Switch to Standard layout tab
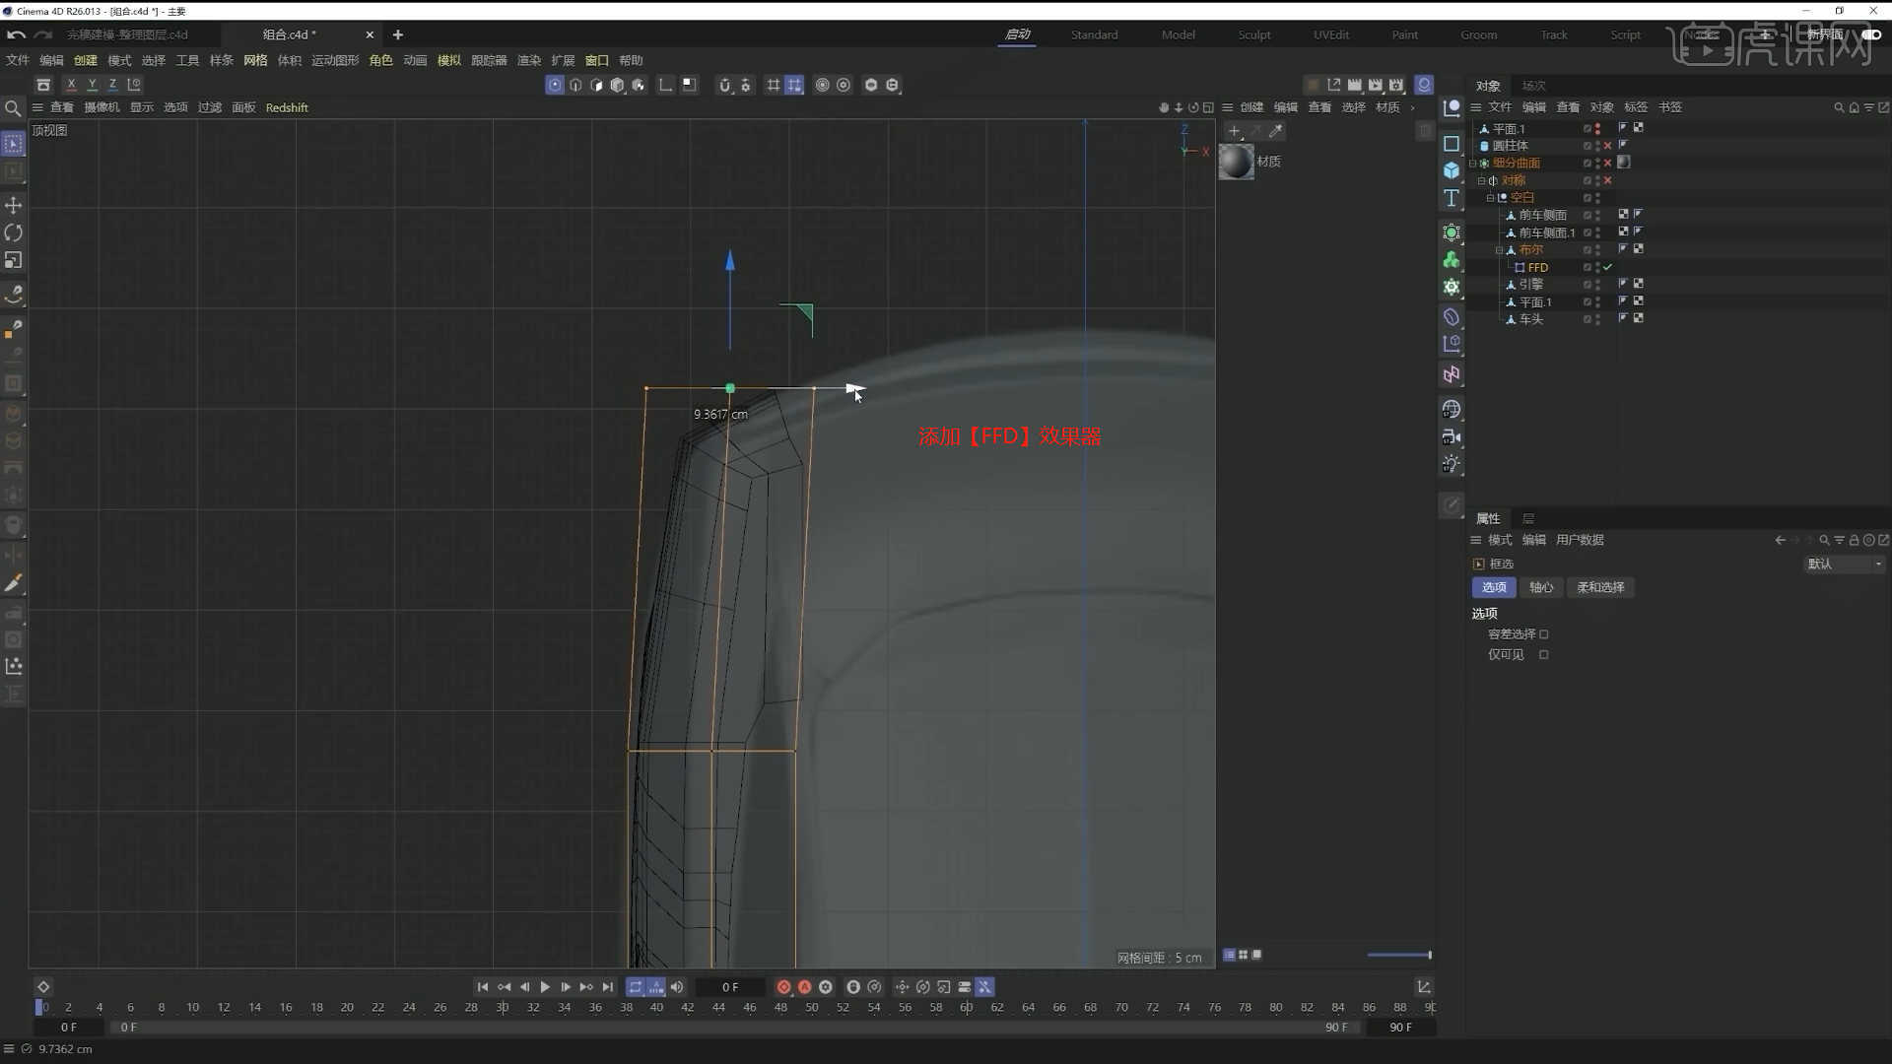Image resolution: width=1892 pixels, height=1064 pixels. click(1095, 34)
